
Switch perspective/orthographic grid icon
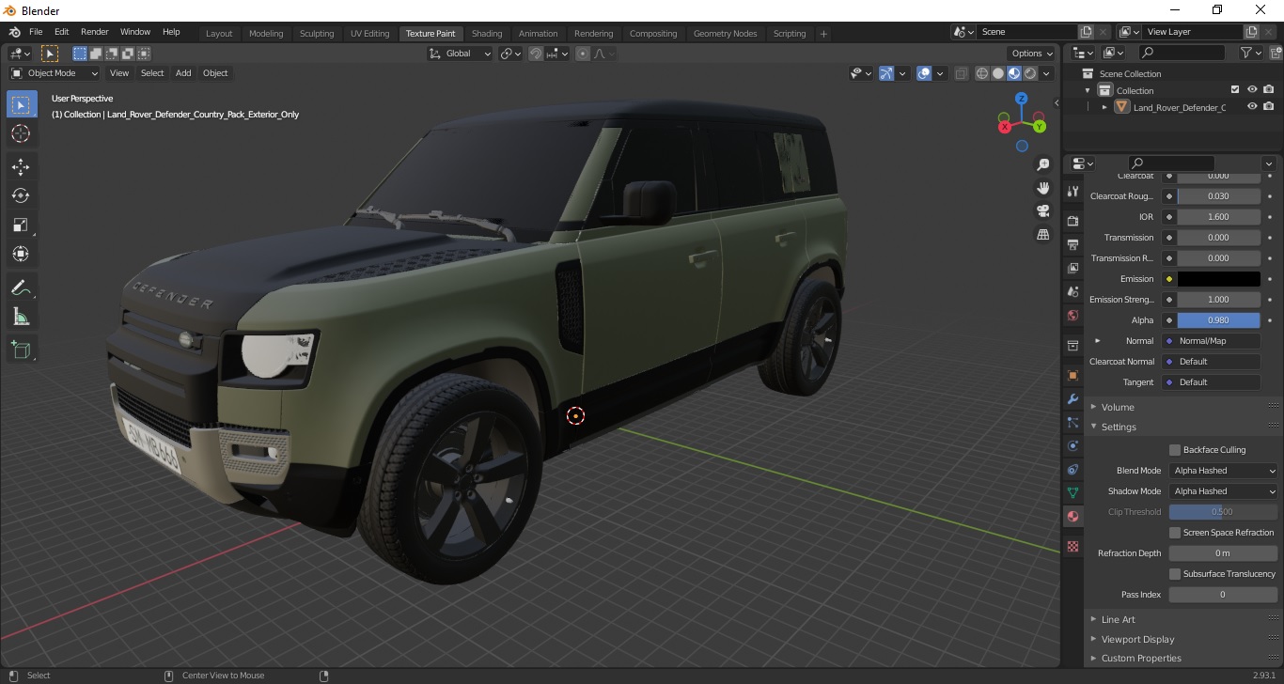coord(1042,234)
